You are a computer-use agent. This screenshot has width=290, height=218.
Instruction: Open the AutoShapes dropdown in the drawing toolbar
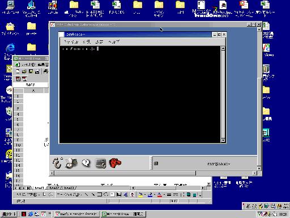(69, 195)
